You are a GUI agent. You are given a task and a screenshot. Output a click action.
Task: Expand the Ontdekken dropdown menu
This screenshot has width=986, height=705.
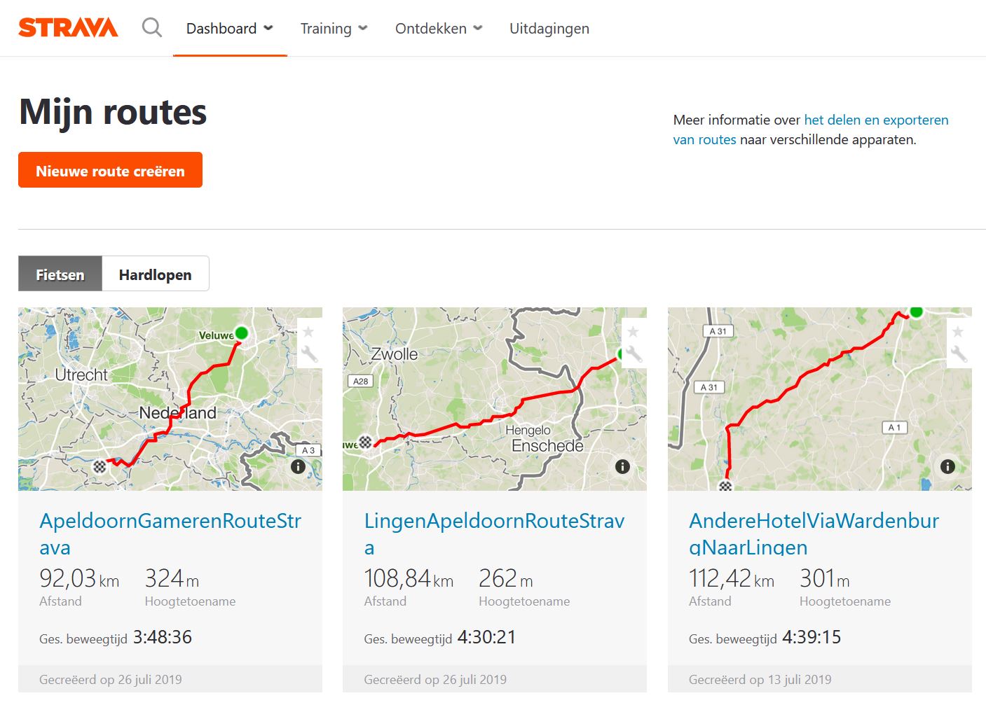[x=439, y=29]
